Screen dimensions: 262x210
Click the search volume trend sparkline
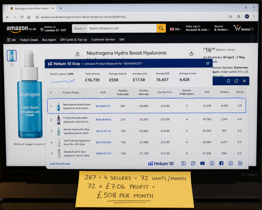63,81
